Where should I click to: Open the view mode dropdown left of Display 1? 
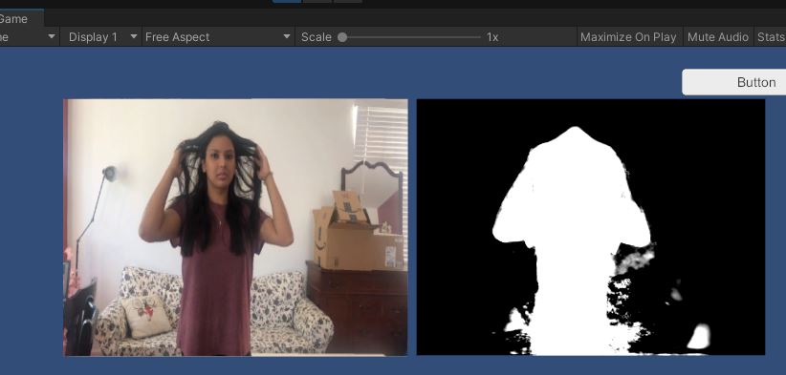pos(29,37)
